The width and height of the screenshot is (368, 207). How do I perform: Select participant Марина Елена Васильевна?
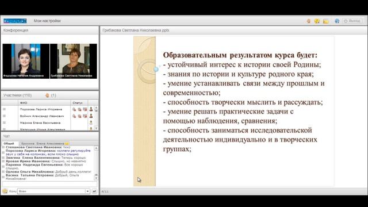[40, 122]
